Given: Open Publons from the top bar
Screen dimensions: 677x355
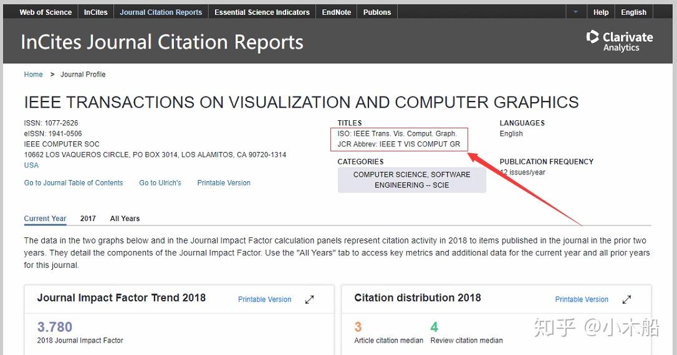Looking at the screenshot, I should pos(377,12).
